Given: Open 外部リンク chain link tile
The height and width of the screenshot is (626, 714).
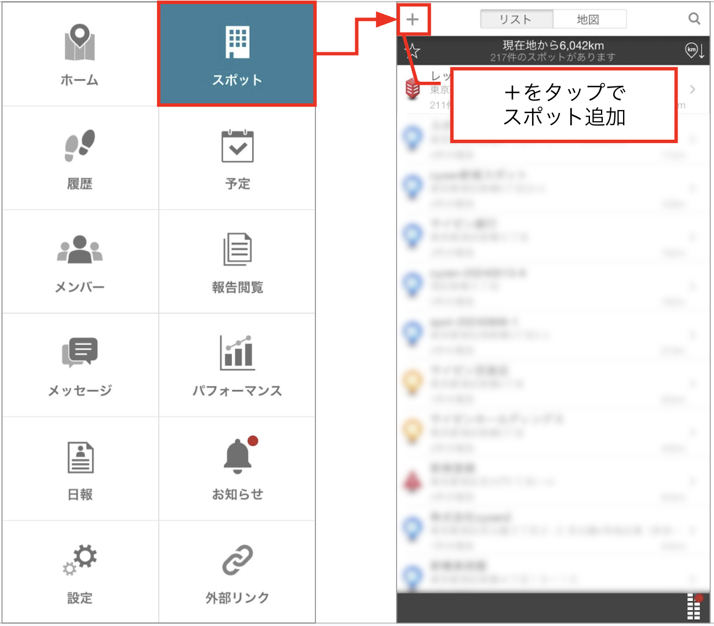Looking at the screenshot, I should click(237, 573).
